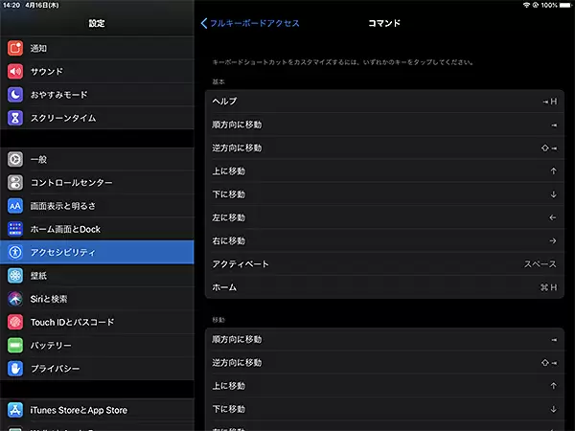Open the 壁紙 wallpaper icon
This screenshot has width=575, height=431.
(x=15, y=276)
